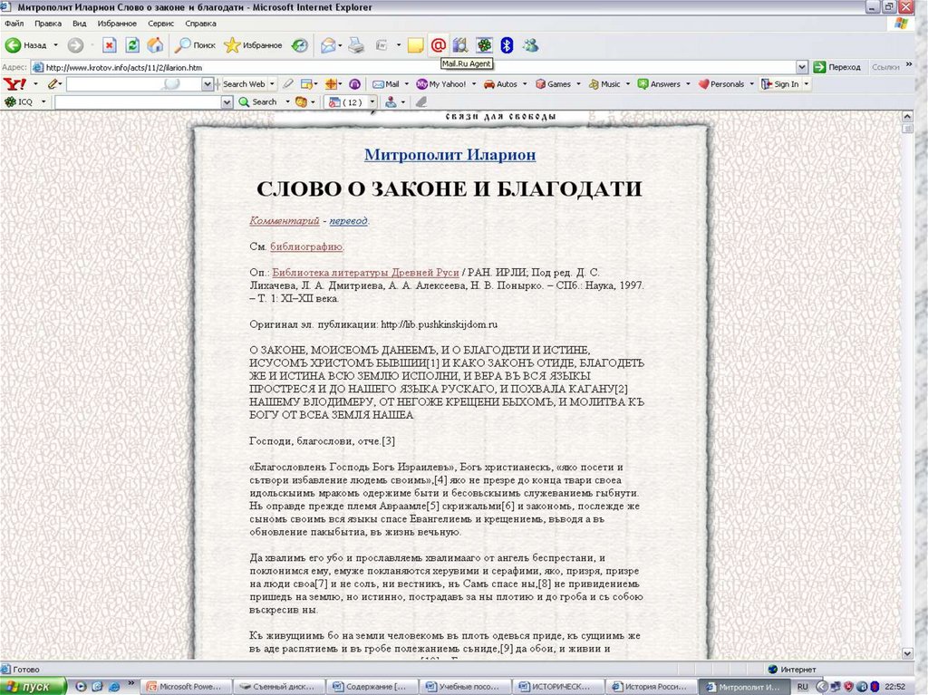Viewport: 928px width, 695px height.
Task: Click the Stop loading red X icon
Action: [110, 45]
